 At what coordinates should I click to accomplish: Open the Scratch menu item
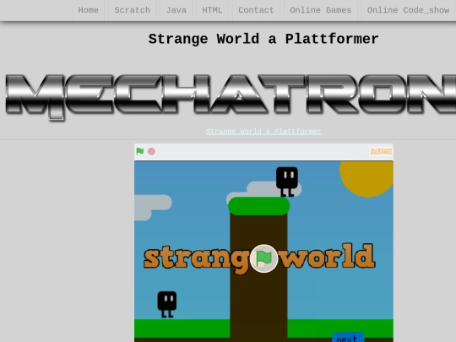pyautogui.click(x=132, y=10)
